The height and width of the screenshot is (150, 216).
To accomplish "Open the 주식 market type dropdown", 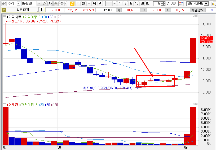I will (19, 4).
